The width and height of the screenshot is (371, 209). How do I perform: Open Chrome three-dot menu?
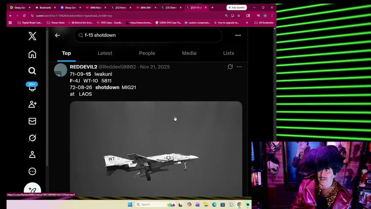click(x=272, y=16)
